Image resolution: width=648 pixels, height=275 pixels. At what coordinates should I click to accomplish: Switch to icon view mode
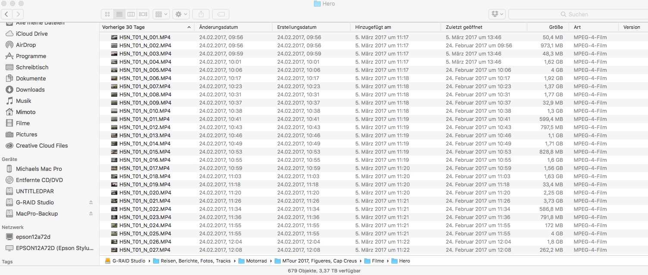click(x=107, y=14)
